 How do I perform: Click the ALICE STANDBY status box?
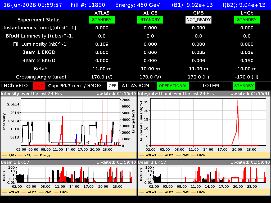150,20
